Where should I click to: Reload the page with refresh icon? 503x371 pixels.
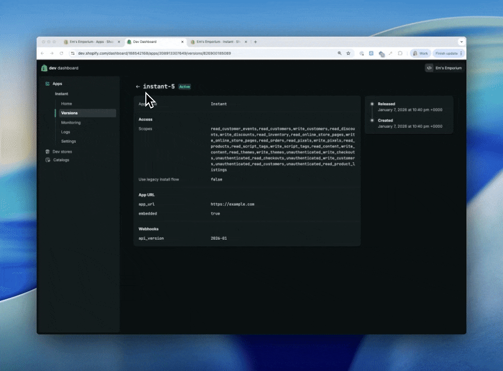[61, 53]
